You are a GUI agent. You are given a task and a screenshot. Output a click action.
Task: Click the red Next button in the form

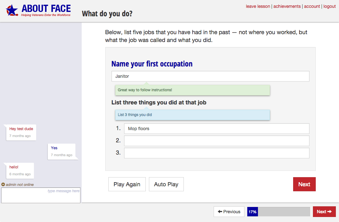click(304, 184)
